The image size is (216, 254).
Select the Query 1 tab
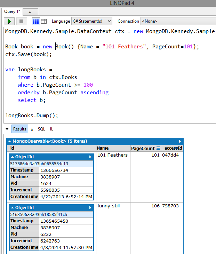[x=12, y=11]
